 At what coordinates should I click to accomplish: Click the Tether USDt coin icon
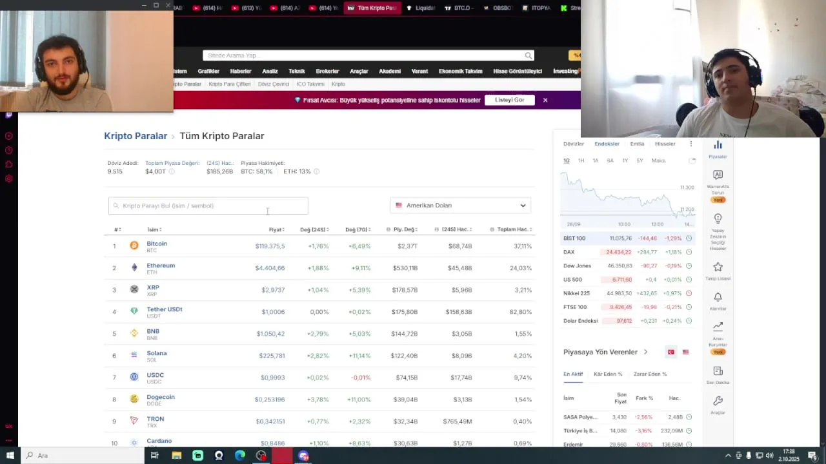[134, 311]
